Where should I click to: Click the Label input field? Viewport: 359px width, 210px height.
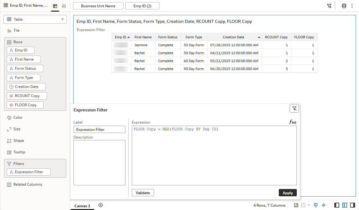coord(99,129)
